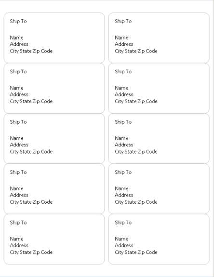This screenshot has width=214, height=277.
Task: Click "Ship To" in bottom-right label
Action: [x=123, y=223]
